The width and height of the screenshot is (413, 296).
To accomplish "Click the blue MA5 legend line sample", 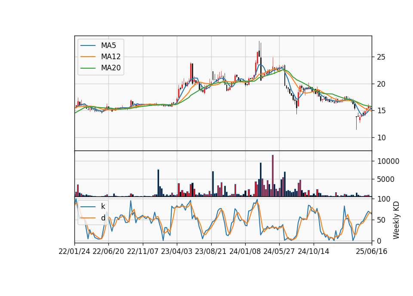I will (88, 45).
